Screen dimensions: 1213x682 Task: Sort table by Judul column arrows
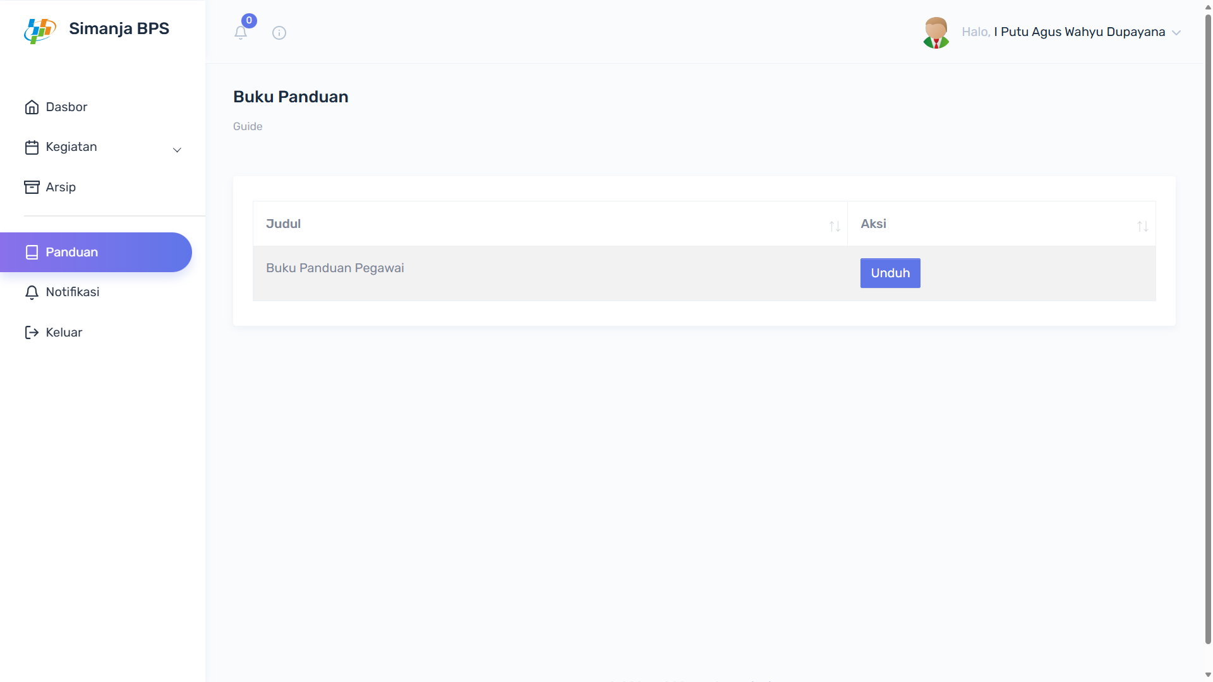[835, 226]
